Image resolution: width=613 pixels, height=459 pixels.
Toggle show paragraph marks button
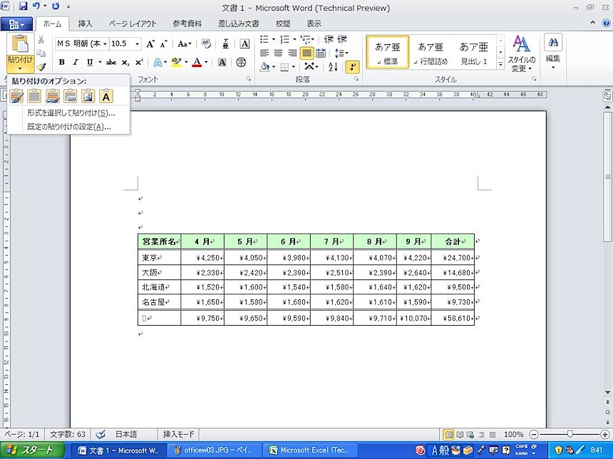(x=352, y=67)
